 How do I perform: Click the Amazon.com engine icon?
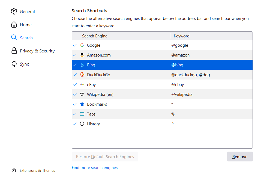point(82,55)
